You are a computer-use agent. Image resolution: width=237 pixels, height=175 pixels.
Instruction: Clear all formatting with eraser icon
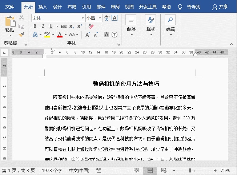click(x=91, y=26)
